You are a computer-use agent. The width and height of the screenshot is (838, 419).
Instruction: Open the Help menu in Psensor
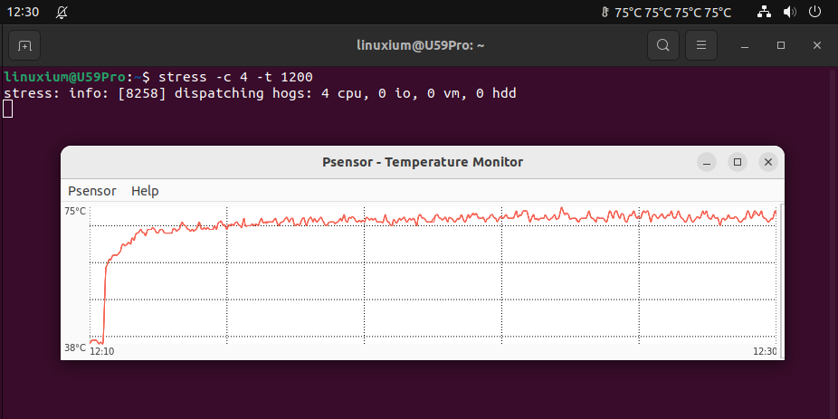click(145, 191)
